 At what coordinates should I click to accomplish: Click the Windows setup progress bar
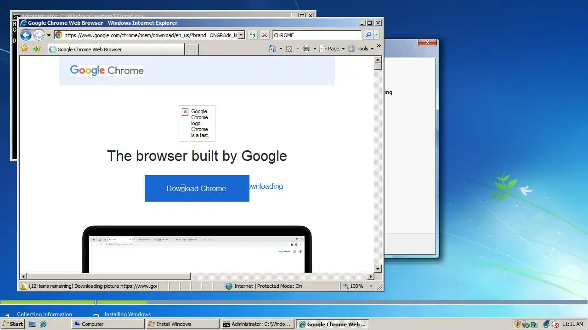[294, 302]
